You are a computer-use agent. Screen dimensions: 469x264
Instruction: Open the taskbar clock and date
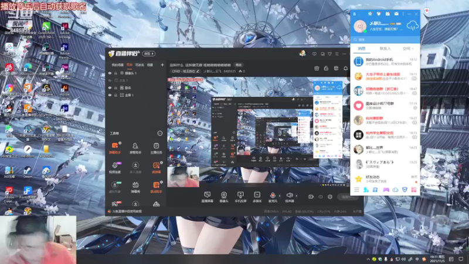click(x=437, y=259)
